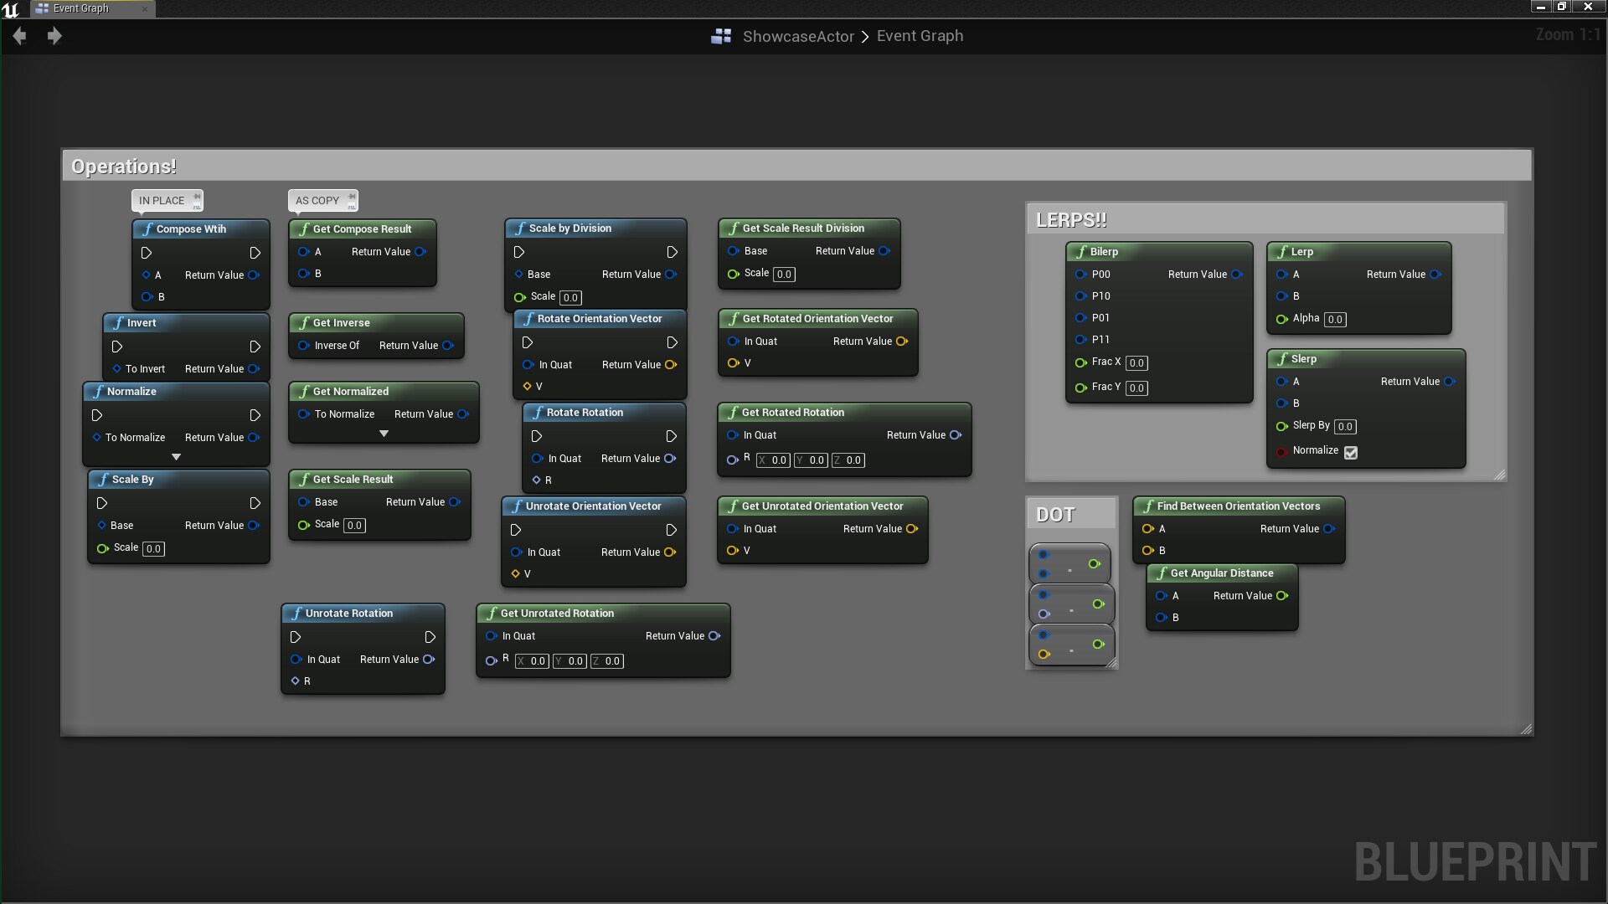
Task: Enable the Normalize checkbox on the Slerp node
Action: click(1351, 452)
